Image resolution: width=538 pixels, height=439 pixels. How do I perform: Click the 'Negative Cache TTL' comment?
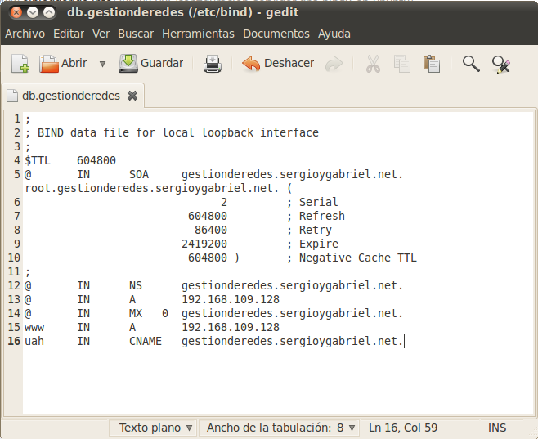[358, 258]
